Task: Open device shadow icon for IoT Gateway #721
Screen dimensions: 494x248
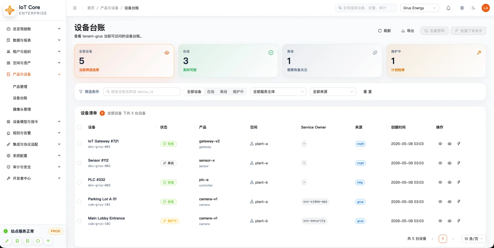Action: tap(450, 144)
